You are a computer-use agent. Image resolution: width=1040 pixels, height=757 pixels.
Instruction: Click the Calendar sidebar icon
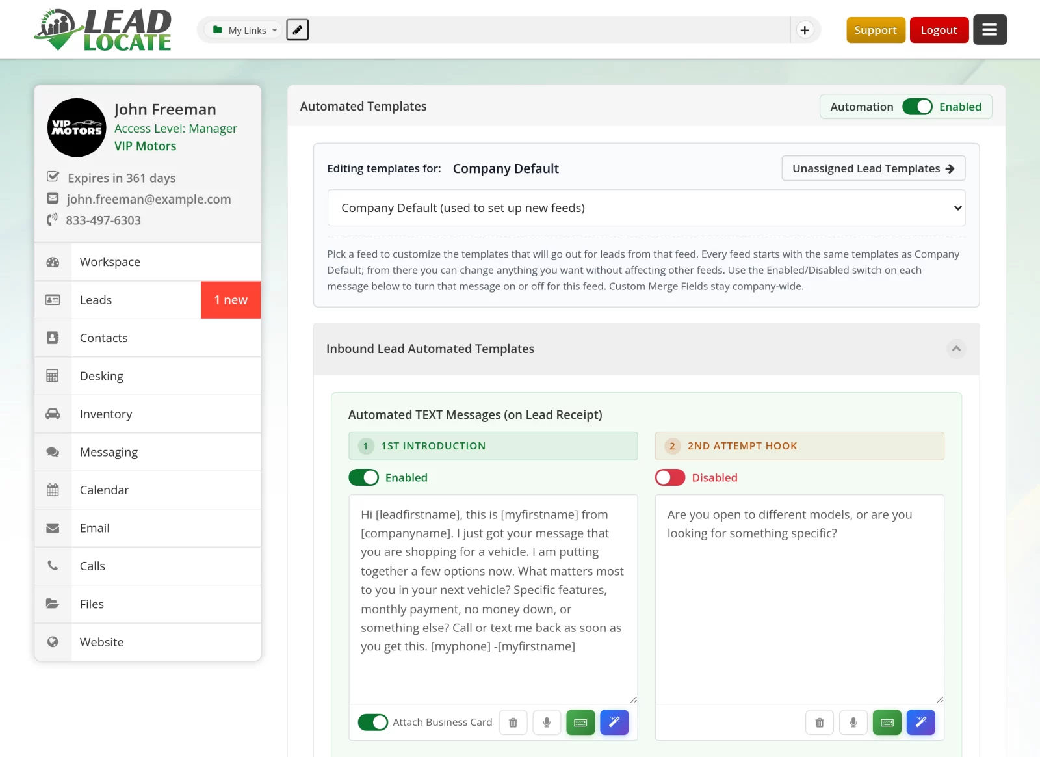pyautogui.click(x=53, y=490)
